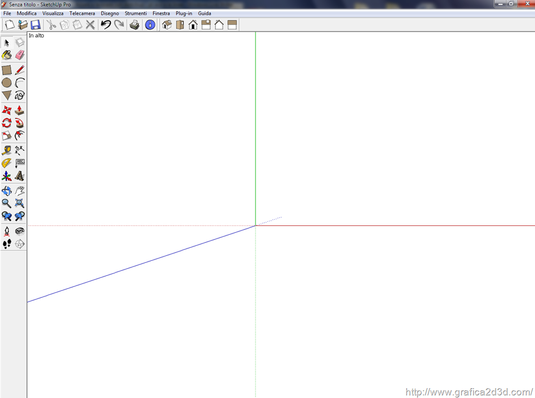Expand the Finestra menu
Image resolution: width=535 pixels, height=398 pixels.
161,13
